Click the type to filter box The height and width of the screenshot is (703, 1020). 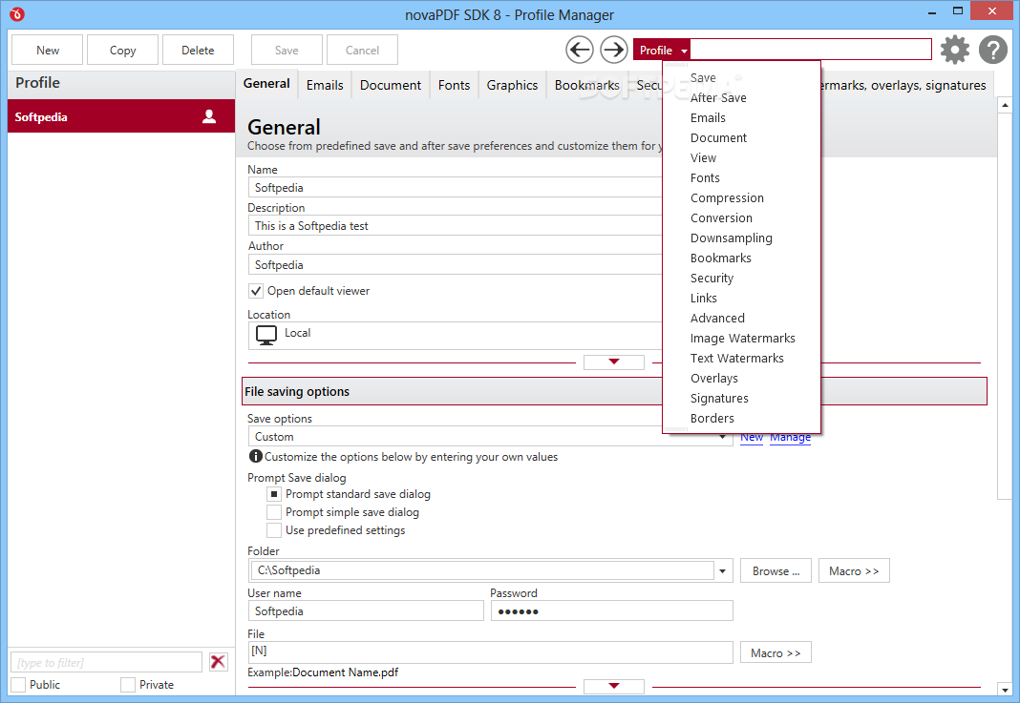[x=106, y=662]
